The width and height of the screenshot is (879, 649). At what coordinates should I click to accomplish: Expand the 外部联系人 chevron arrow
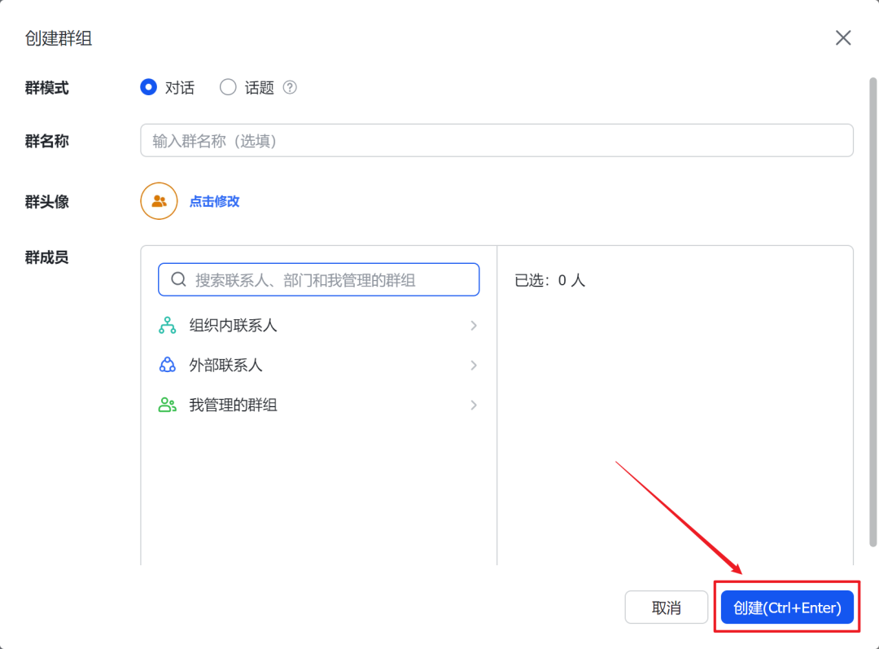coord(473,366)
